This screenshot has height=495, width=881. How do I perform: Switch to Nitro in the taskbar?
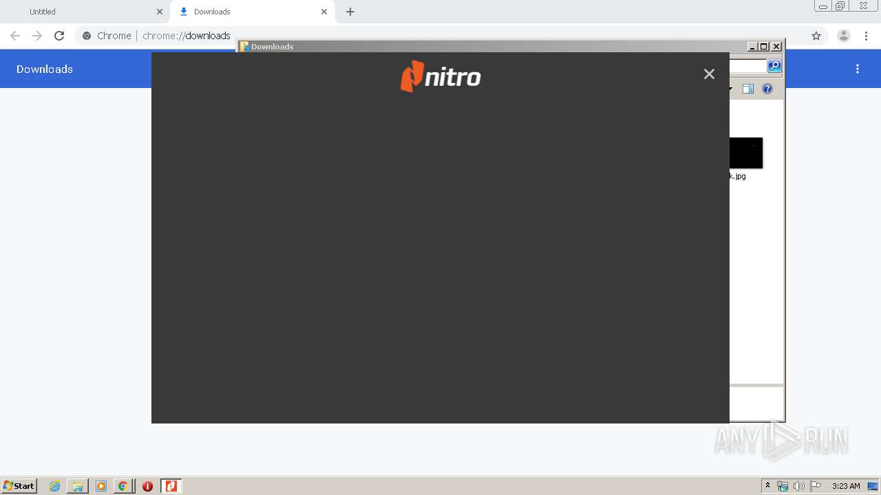click(171, 486)
